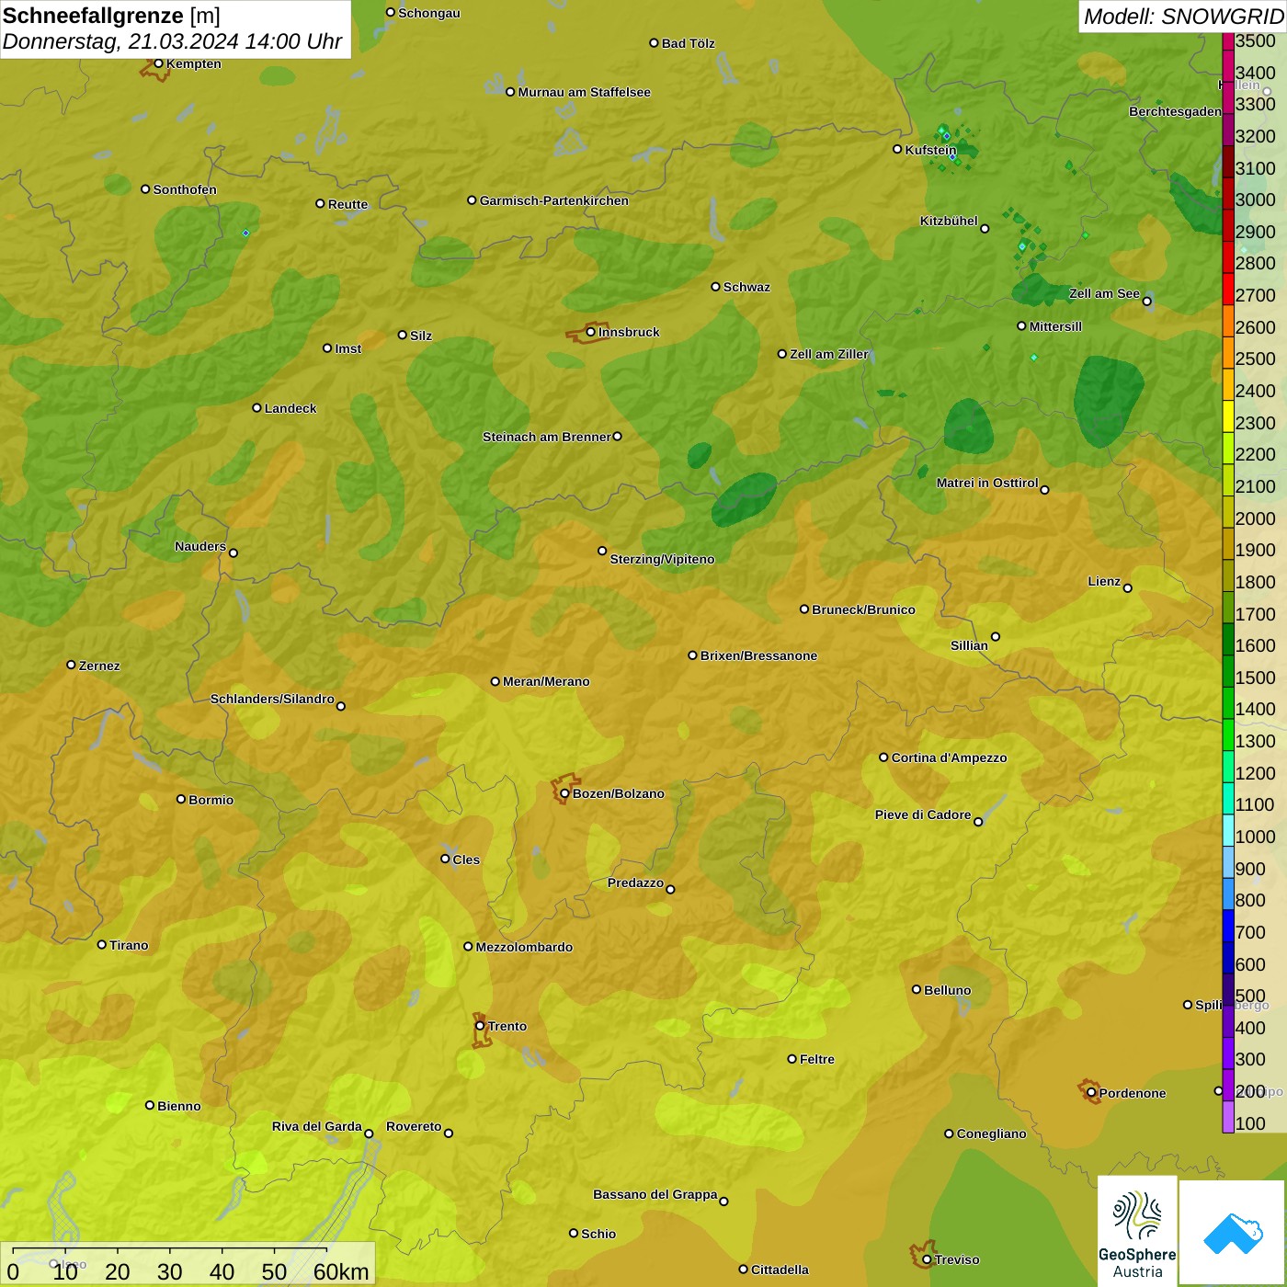Click the Kufstein location dot
Image resolution: width=1287 pixels, height=1287 pixels.
point(897,149)
